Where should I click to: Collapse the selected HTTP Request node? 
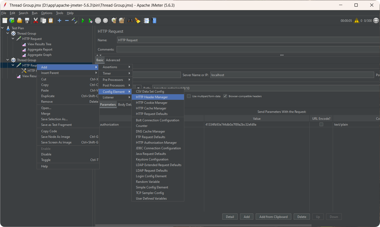pyautogui.click(x=13, y=65)
